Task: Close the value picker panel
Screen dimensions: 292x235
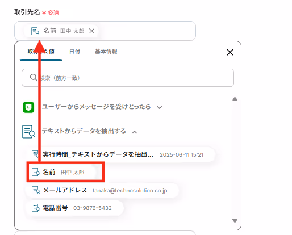Action: click(x=230, y=52)
